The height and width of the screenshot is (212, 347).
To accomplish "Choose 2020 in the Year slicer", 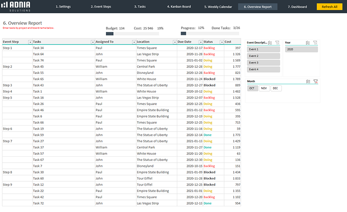I will 301,49.
